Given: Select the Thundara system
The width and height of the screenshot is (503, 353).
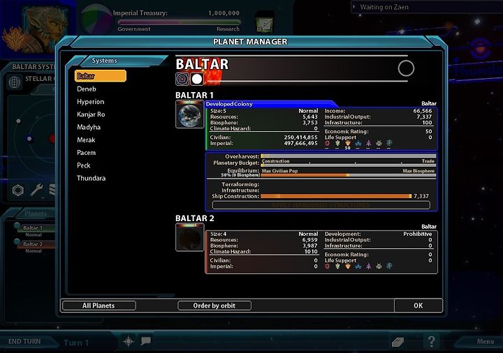Looking at the screenshot, I should click(x=91, y=178).
